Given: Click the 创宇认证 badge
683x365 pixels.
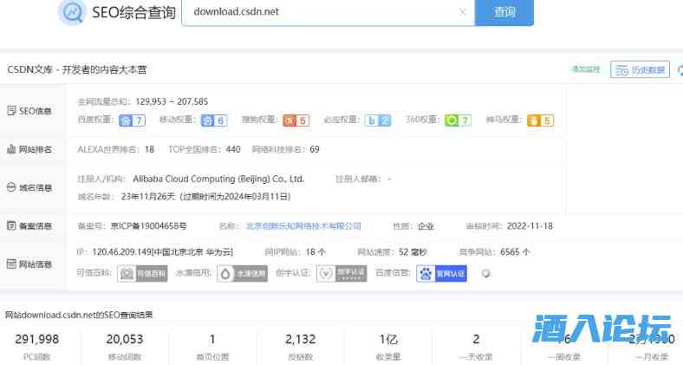Looking at the screenshot, I should click(x=335, y=274).
